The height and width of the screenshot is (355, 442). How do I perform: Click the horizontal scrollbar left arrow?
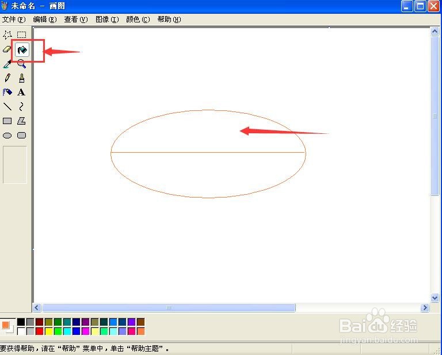tap(37, 308)
